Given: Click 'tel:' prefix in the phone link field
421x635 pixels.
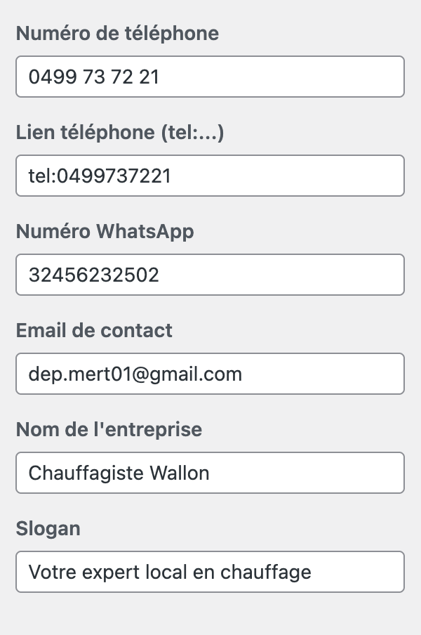Looking at the screenshot, I should (x=41, y=176).
